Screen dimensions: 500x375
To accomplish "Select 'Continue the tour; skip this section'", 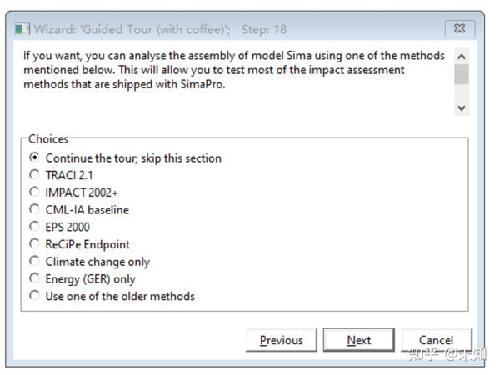I will 34,157.
